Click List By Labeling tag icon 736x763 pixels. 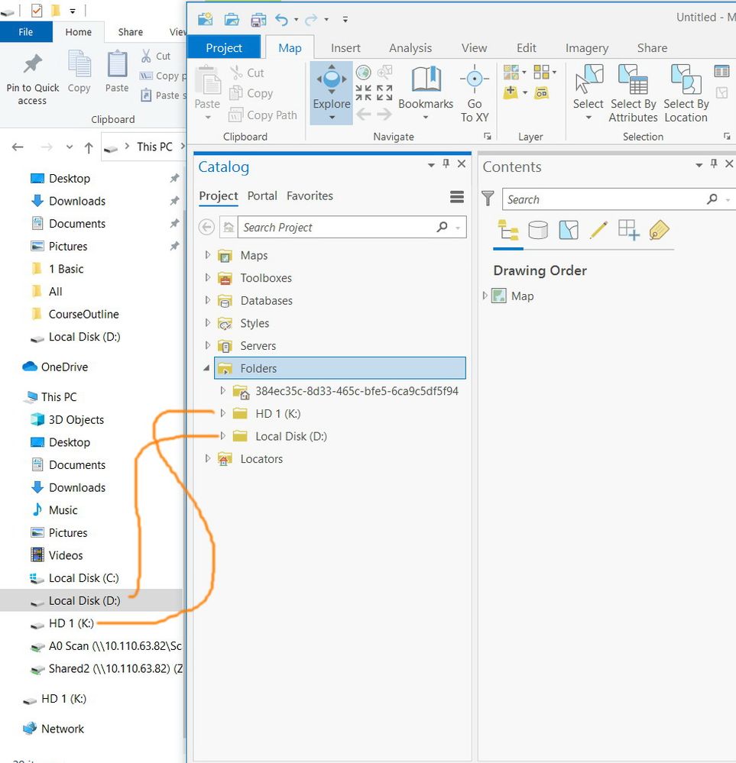659,230
